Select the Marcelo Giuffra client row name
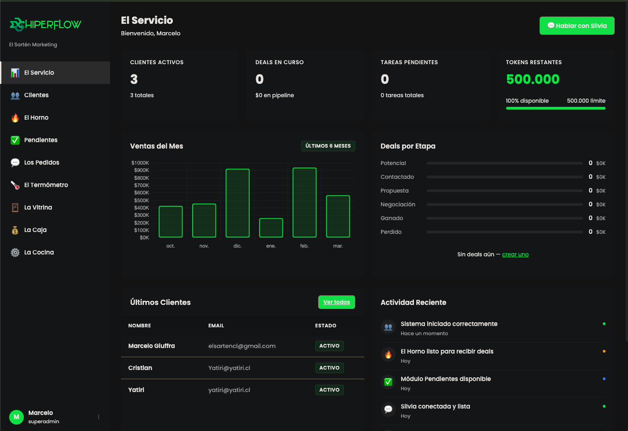Image resolution: width=628 pixels, height=431 pixels. point(152,346)
